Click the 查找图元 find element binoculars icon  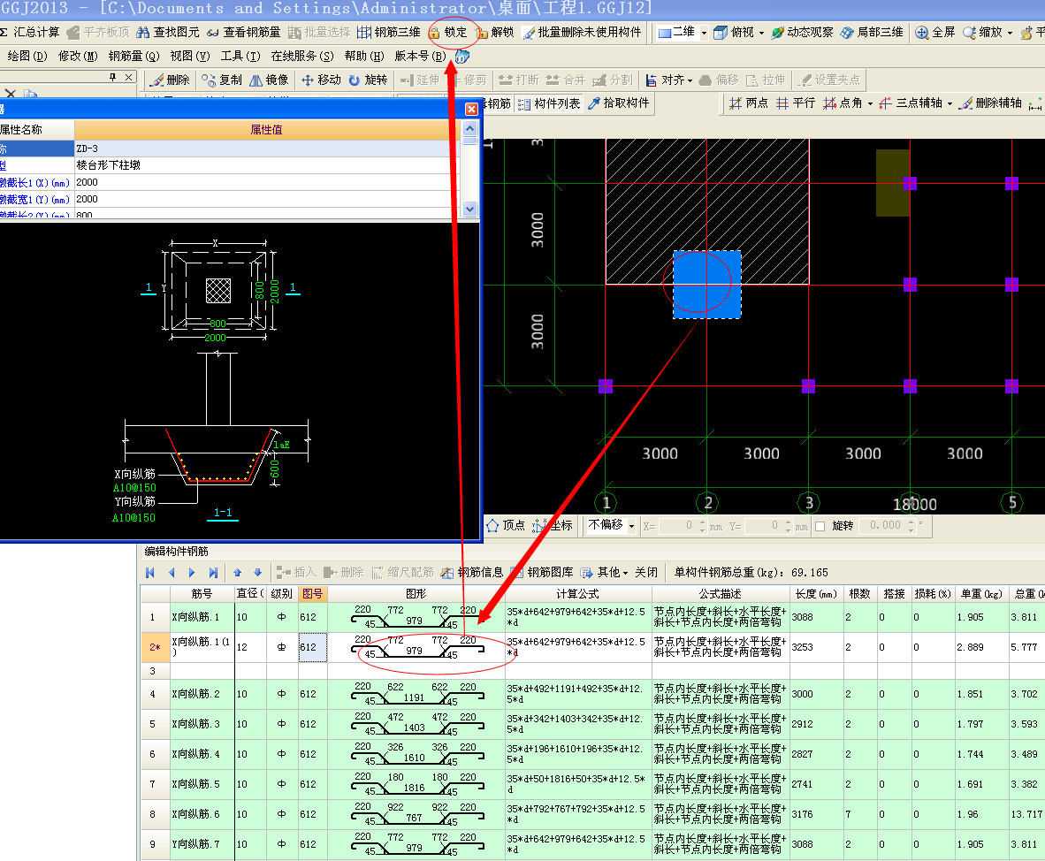[142, 32]
